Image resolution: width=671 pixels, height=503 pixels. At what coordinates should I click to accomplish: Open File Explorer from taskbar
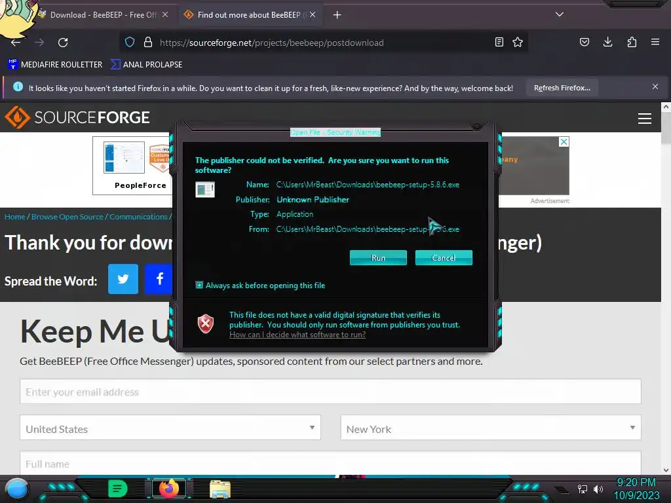click(220, 489)
